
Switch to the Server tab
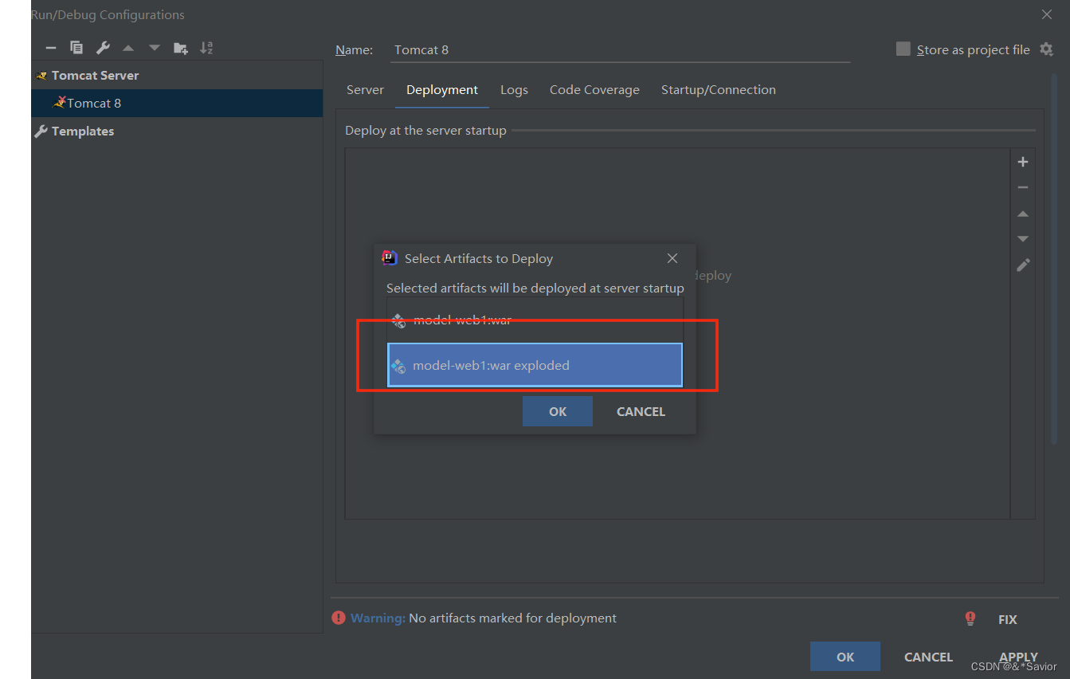click(365, 90)
